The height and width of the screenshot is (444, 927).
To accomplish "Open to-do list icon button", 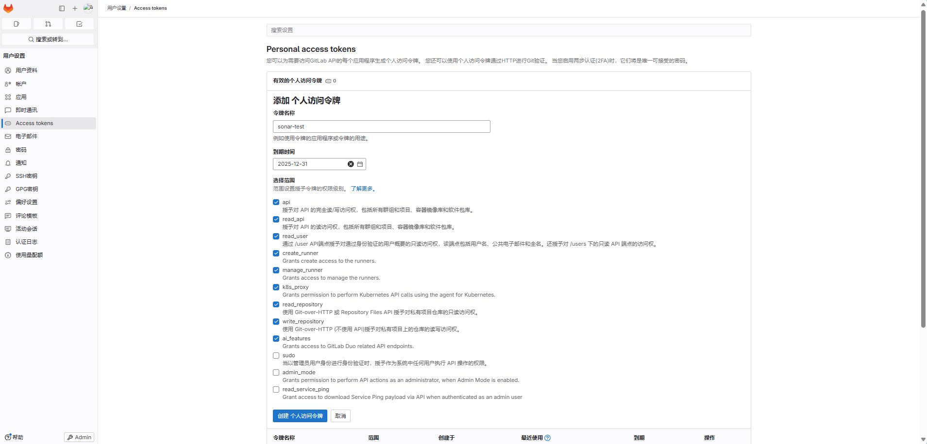I will pyautogui.click(x=80, y=24).
